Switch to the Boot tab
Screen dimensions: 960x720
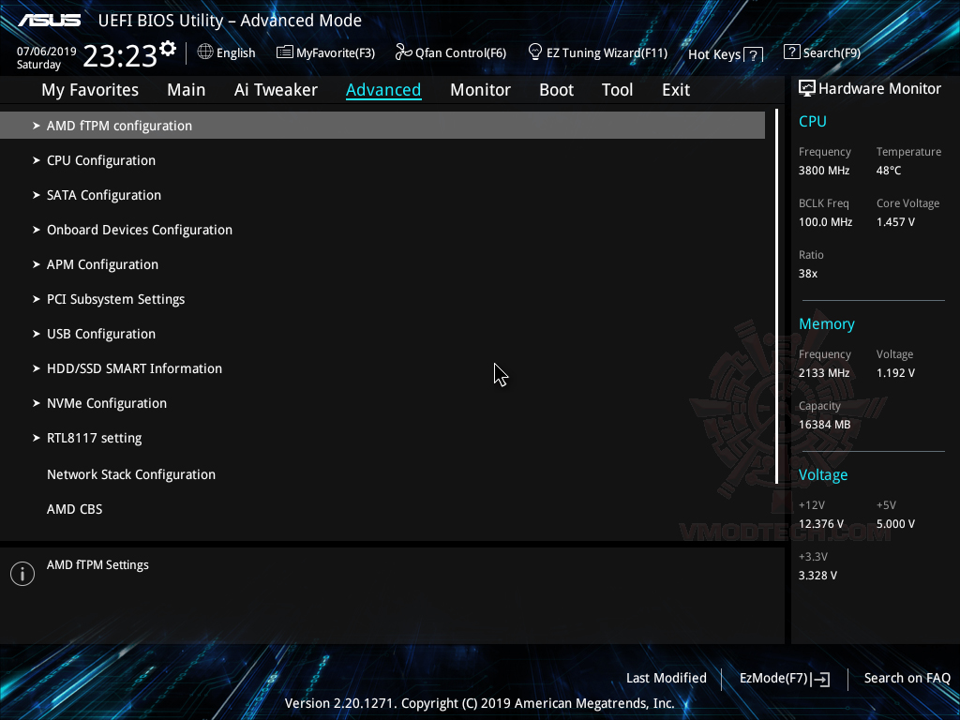pyautogui.click(x=556, y=89)
